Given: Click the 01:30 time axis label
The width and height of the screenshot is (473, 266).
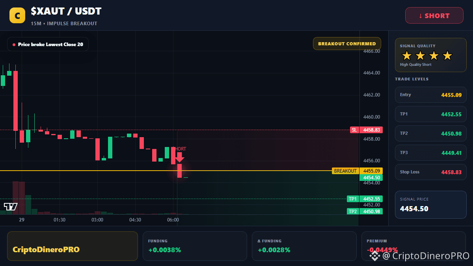Looking at the screenshot, I should (60, 220).
